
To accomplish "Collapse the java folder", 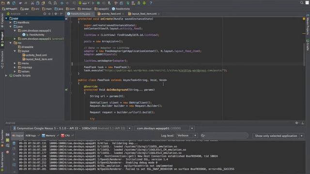I will point(11,27).
